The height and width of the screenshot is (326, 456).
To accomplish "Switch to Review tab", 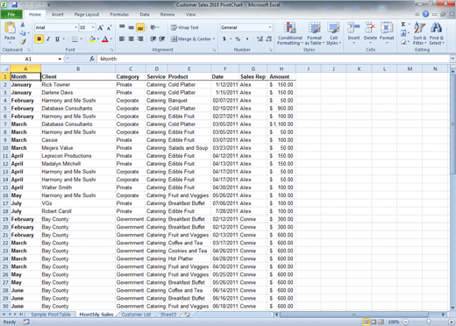I will [x=167, y=14].
